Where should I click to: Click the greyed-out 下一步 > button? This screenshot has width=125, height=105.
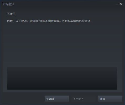83,99
